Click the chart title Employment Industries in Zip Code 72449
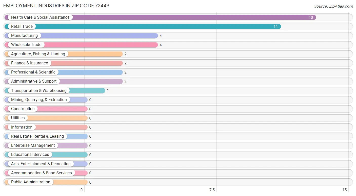356x196 pixels. [56, 6]
